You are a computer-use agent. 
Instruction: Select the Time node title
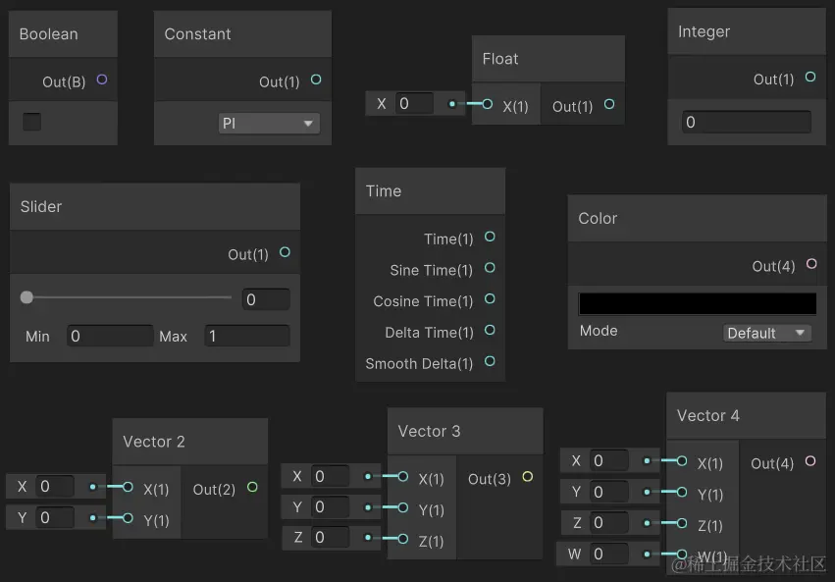tap(384, 191)
